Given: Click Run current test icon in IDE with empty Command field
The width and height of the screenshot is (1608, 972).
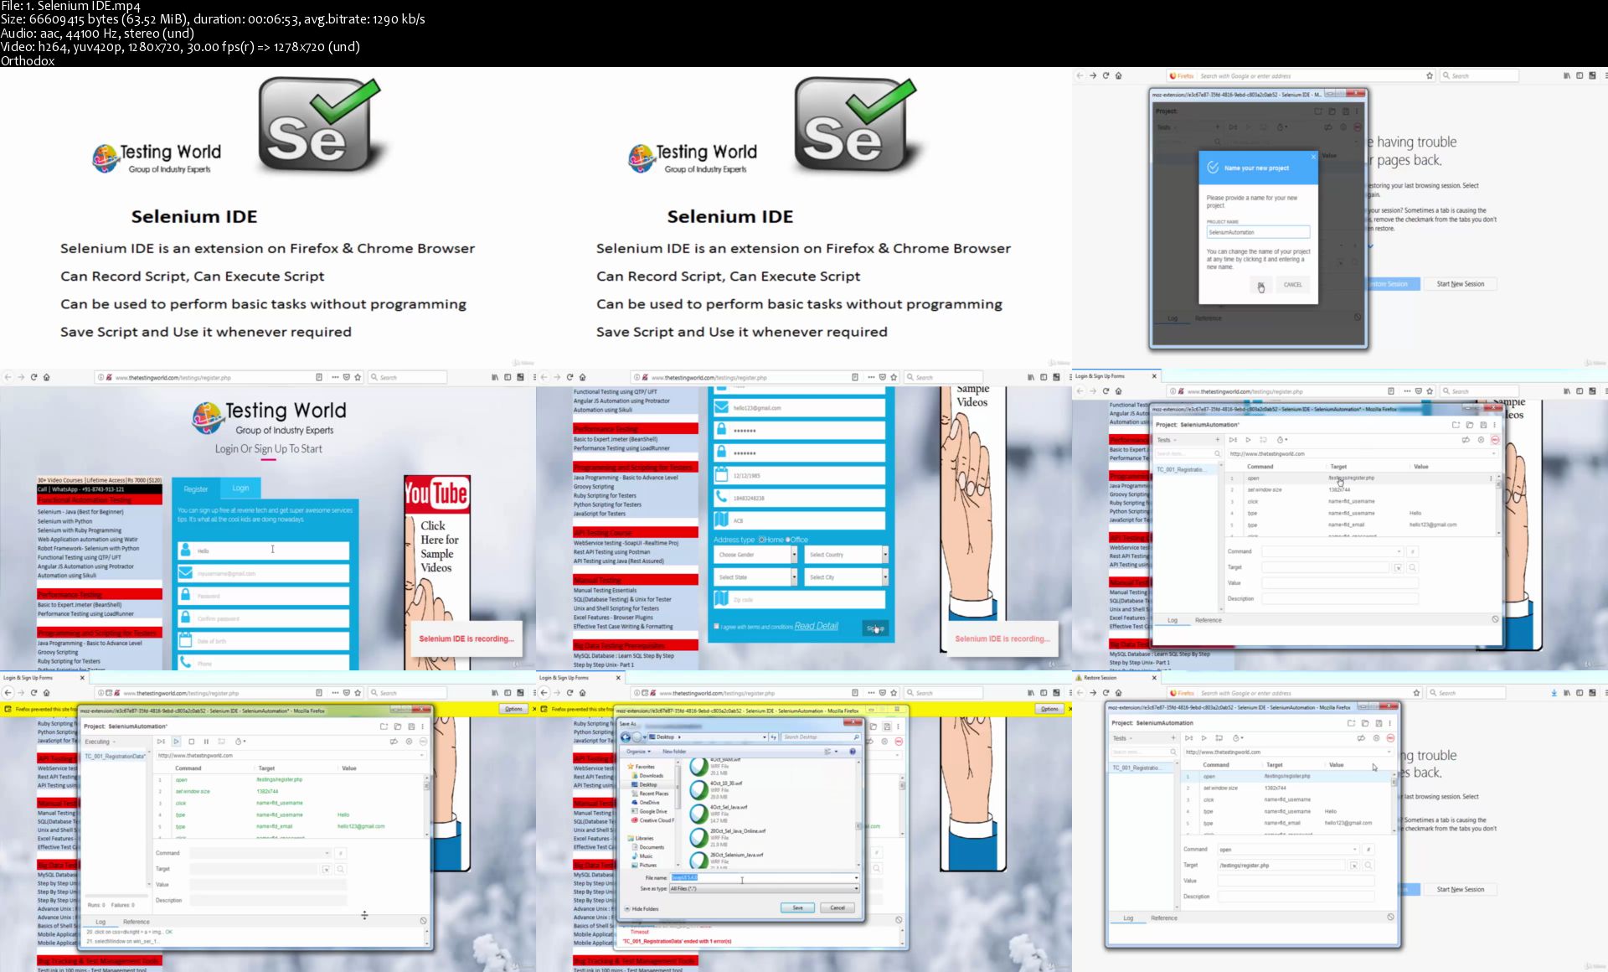Looking at the screenshot, I should point(1248,440).
